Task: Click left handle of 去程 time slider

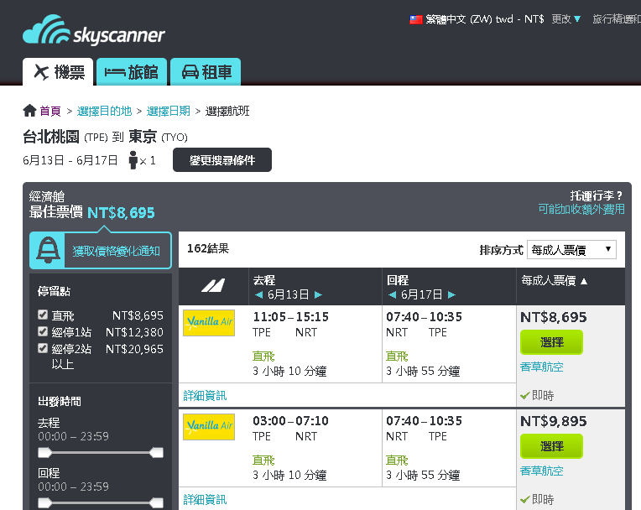Action: pos(44,453)
